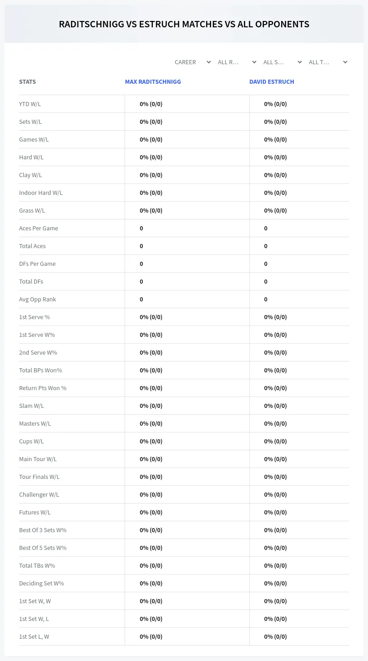The width and height of the screenshot is (368, 661).
Task: Click the YTD W/L row label
Action: [x=30, y=104]
